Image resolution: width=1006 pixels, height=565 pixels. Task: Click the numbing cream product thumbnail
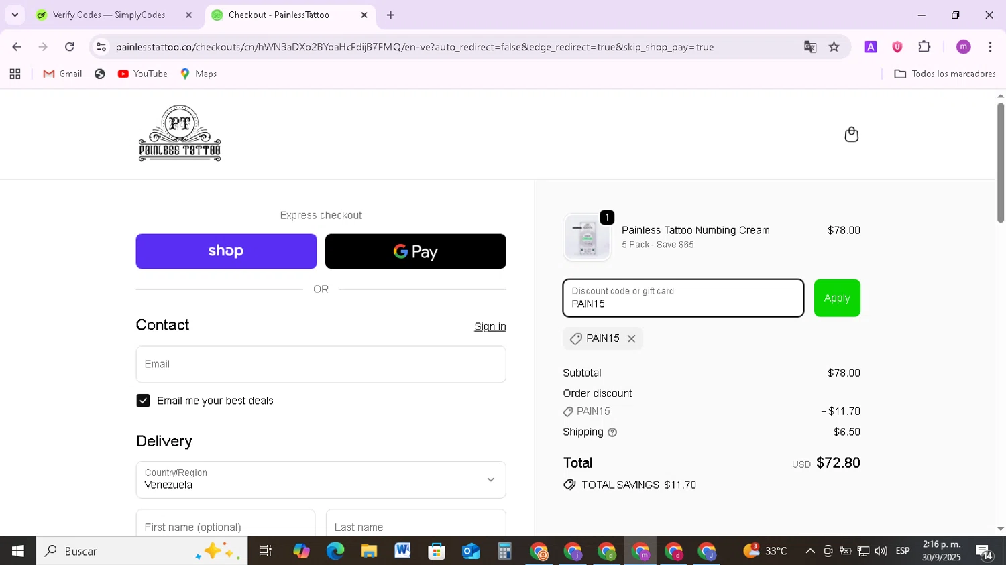(588, 237)
